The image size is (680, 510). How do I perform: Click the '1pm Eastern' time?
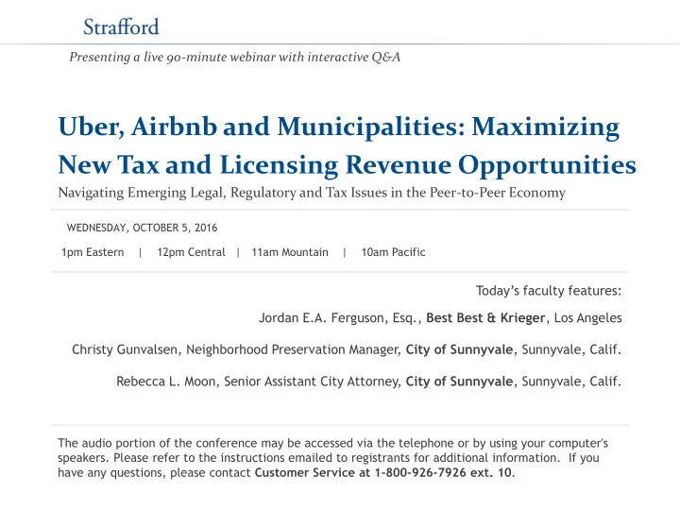(93, 252)
